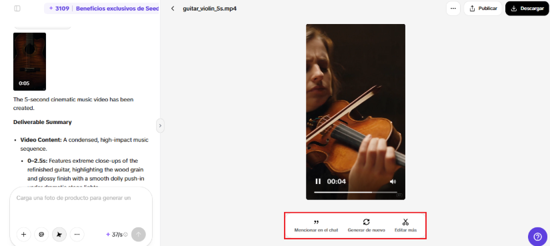Click the 00:04 video timestamp

click(x=337, y=181)
